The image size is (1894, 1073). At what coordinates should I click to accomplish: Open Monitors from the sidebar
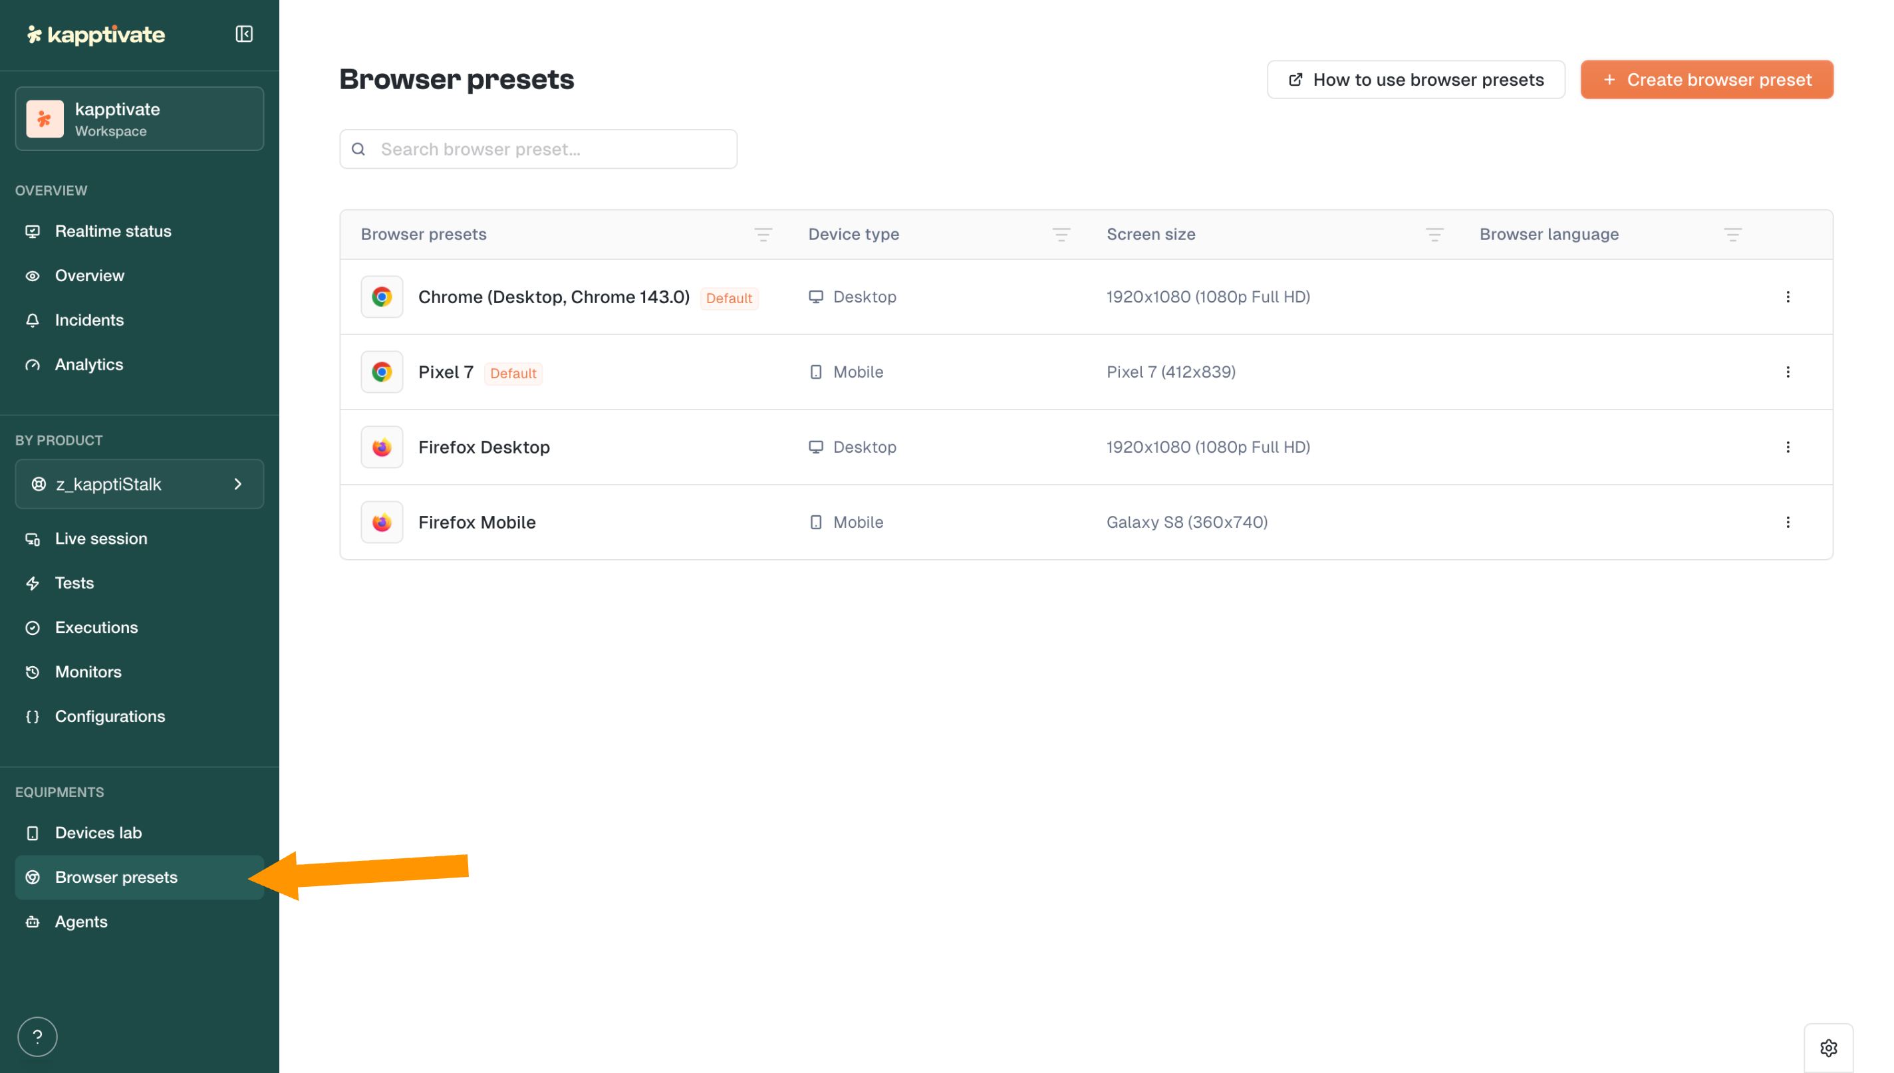pyautogui.click(x=88, y=671)
